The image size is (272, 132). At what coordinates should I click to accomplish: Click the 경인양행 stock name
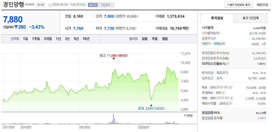(13, 4)
